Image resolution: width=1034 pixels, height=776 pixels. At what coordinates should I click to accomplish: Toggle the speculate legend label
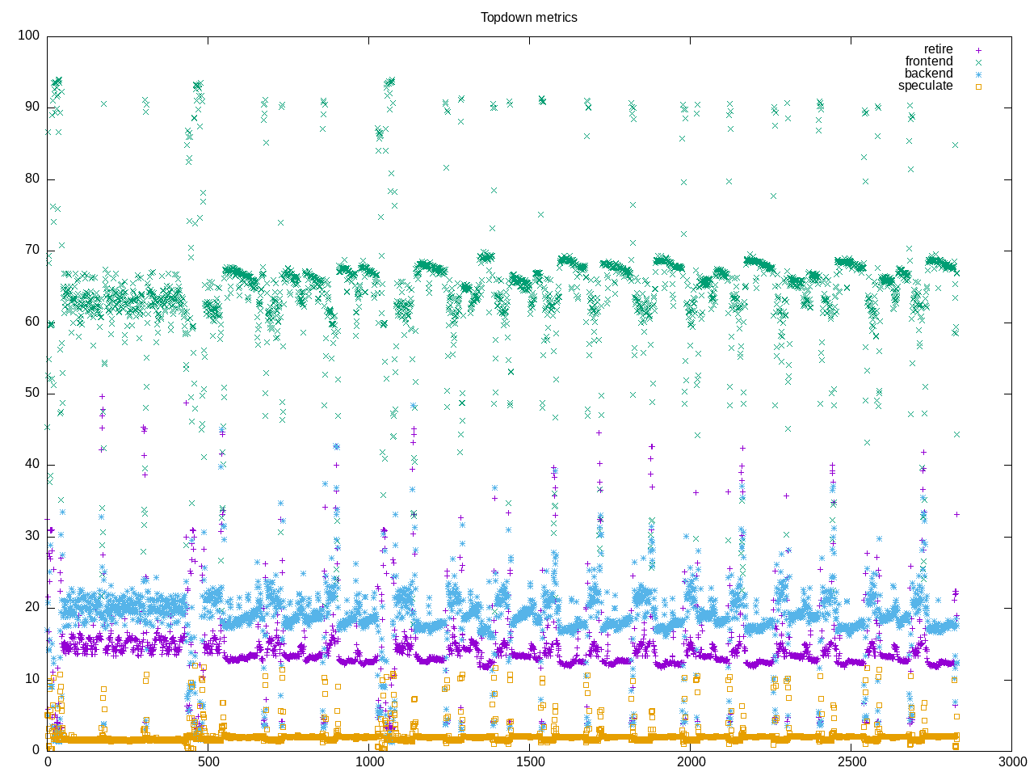(x=925, y=86)
